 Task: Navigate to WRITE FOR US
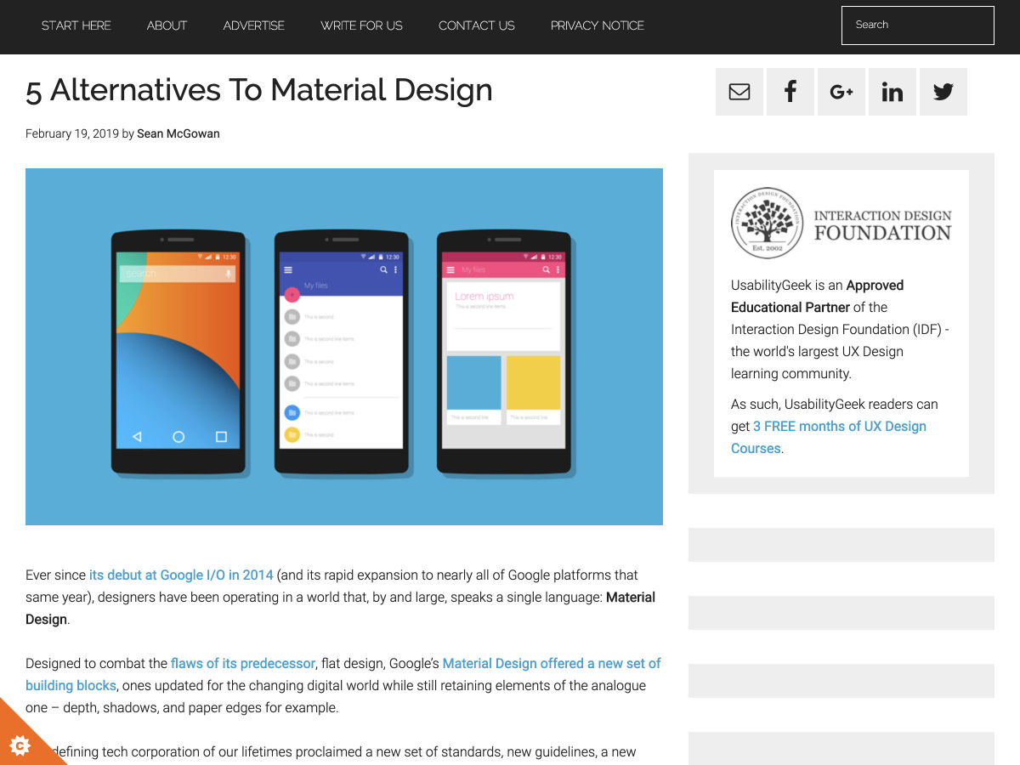pyautogui.click(x=361, y=25)
